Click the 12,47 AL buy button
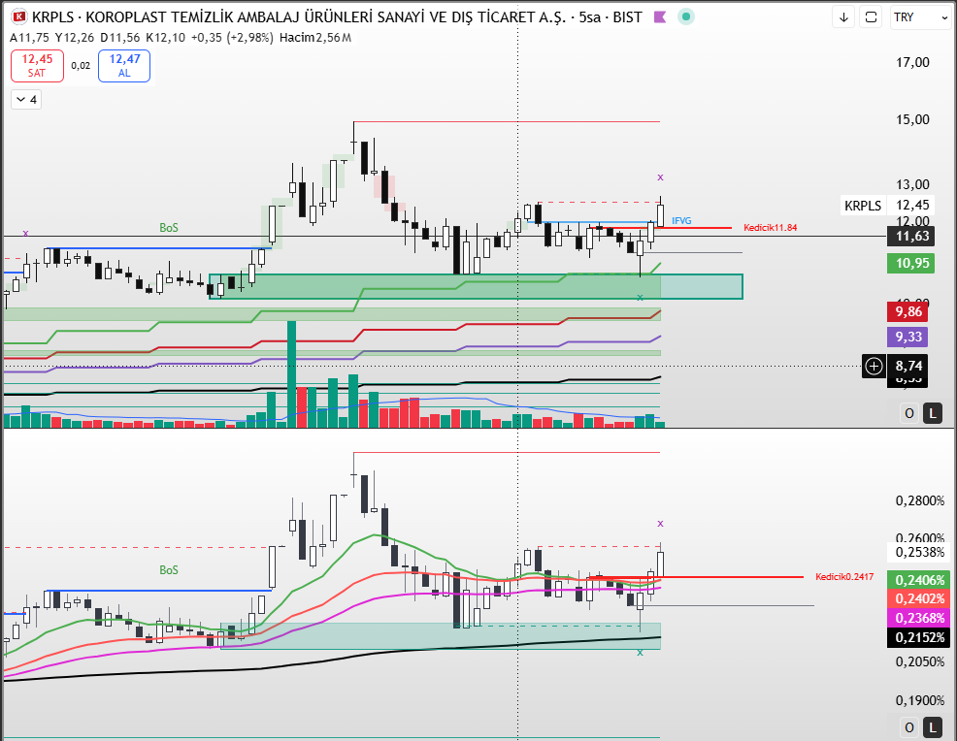Screen dimensions: 957x741 point(124,66)
